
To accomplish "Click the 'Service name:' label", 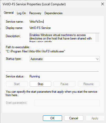I will 15,22.
